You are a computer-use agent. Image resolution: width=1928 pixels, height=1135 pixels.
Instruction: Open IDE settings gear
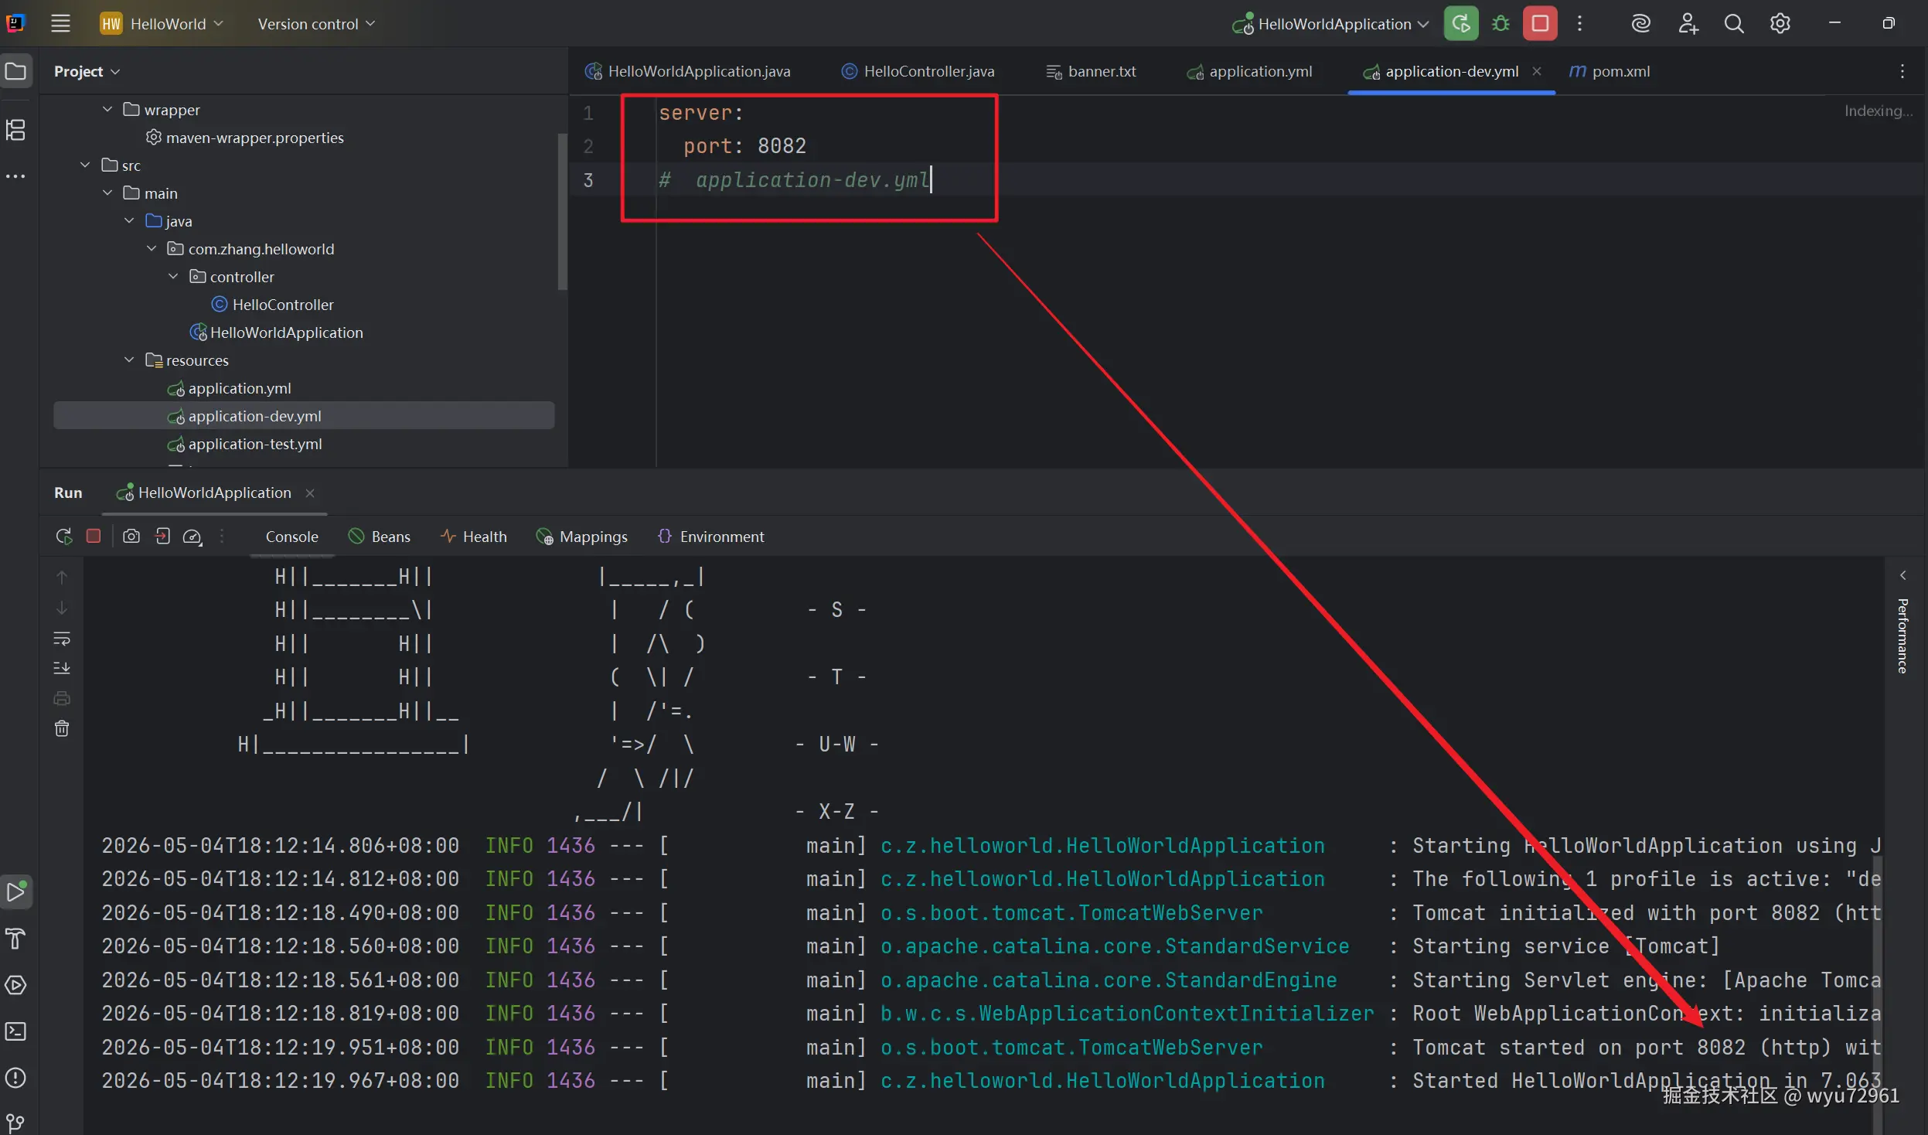(x=1780, y=24)
